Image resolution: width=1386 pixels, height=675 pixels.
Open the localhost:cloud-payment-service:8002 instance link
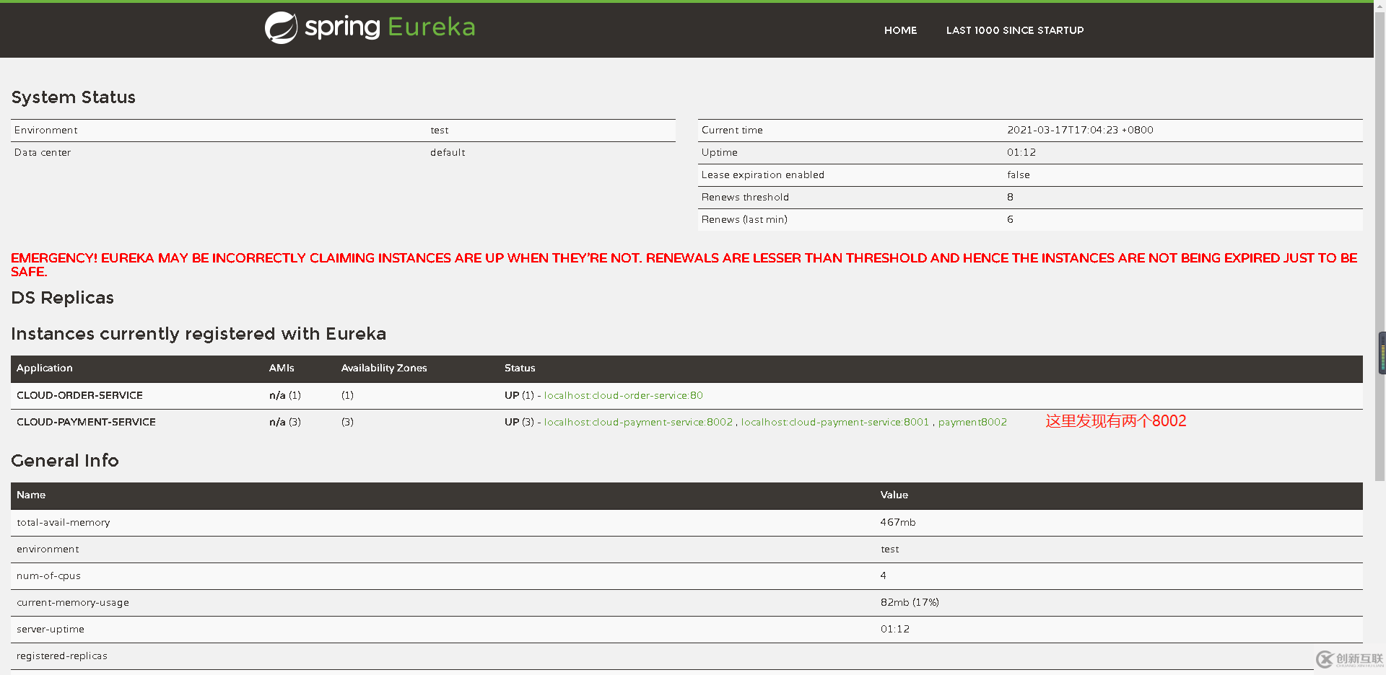click(638, 422)
